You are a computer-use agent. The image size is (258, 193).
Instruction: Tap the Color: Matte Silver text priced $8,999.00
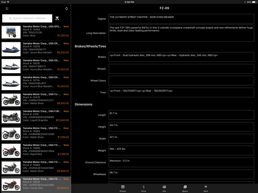tap(33, 171)
